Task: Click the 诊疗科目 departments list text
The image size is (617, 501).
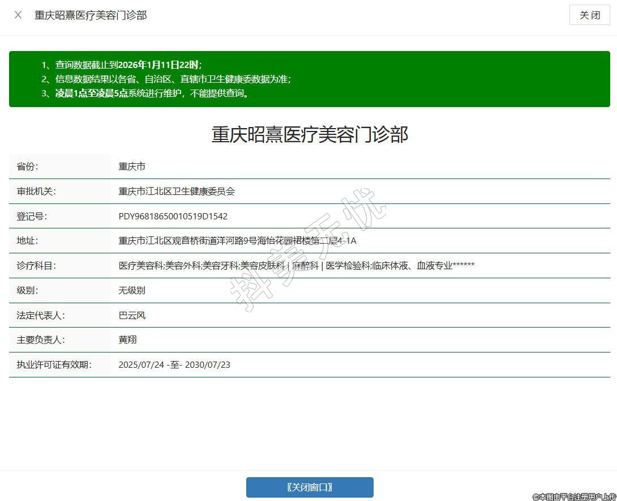Action: point(296,266)
